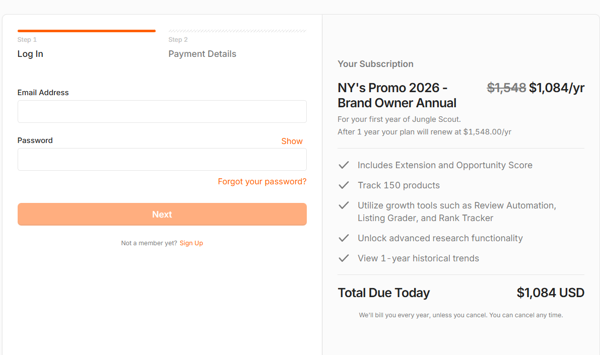The width and height of the screenshot is (600, 355).
Task: Click the crossed-out $1,548 price
Action: (506, 88)
